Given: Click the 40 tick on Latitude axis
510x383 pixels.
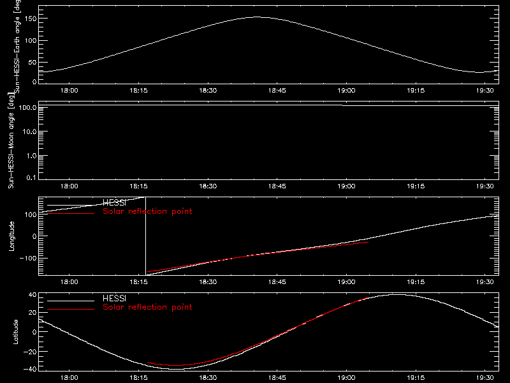Looking at the screenshot, I should [33, 295].
